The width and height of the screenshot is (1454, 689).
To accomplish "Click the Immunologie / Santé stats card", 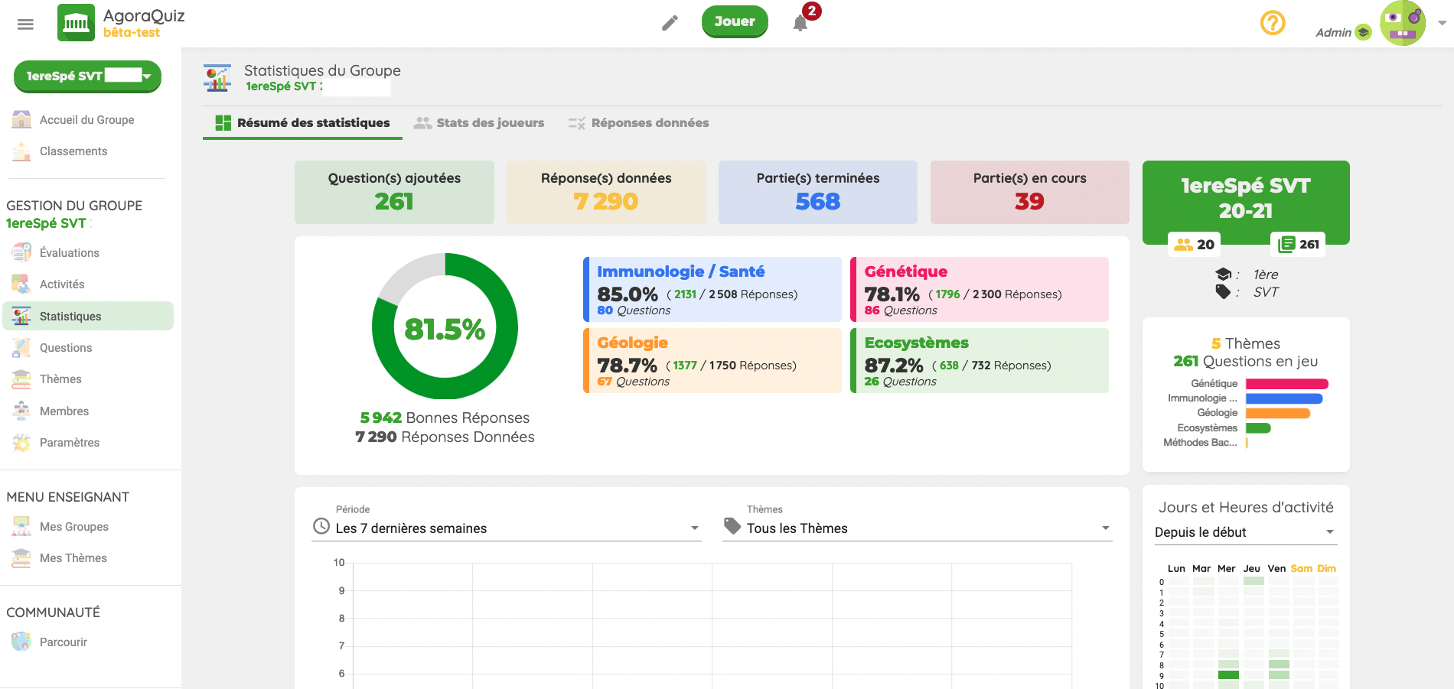I will pyautogui.click(x=712, y=290).
